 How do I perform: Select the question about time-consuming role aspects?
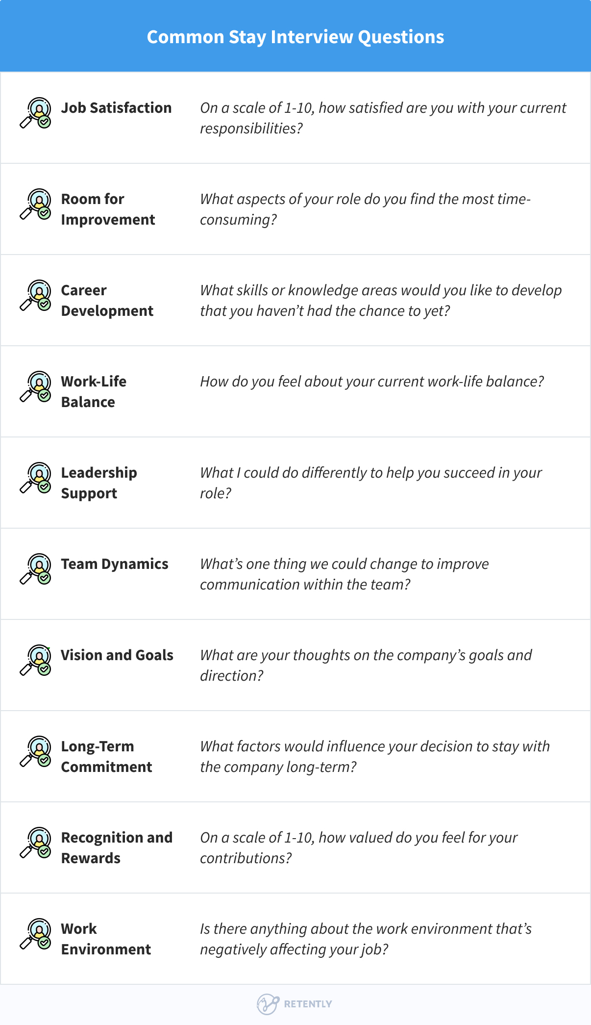[365, 209]
